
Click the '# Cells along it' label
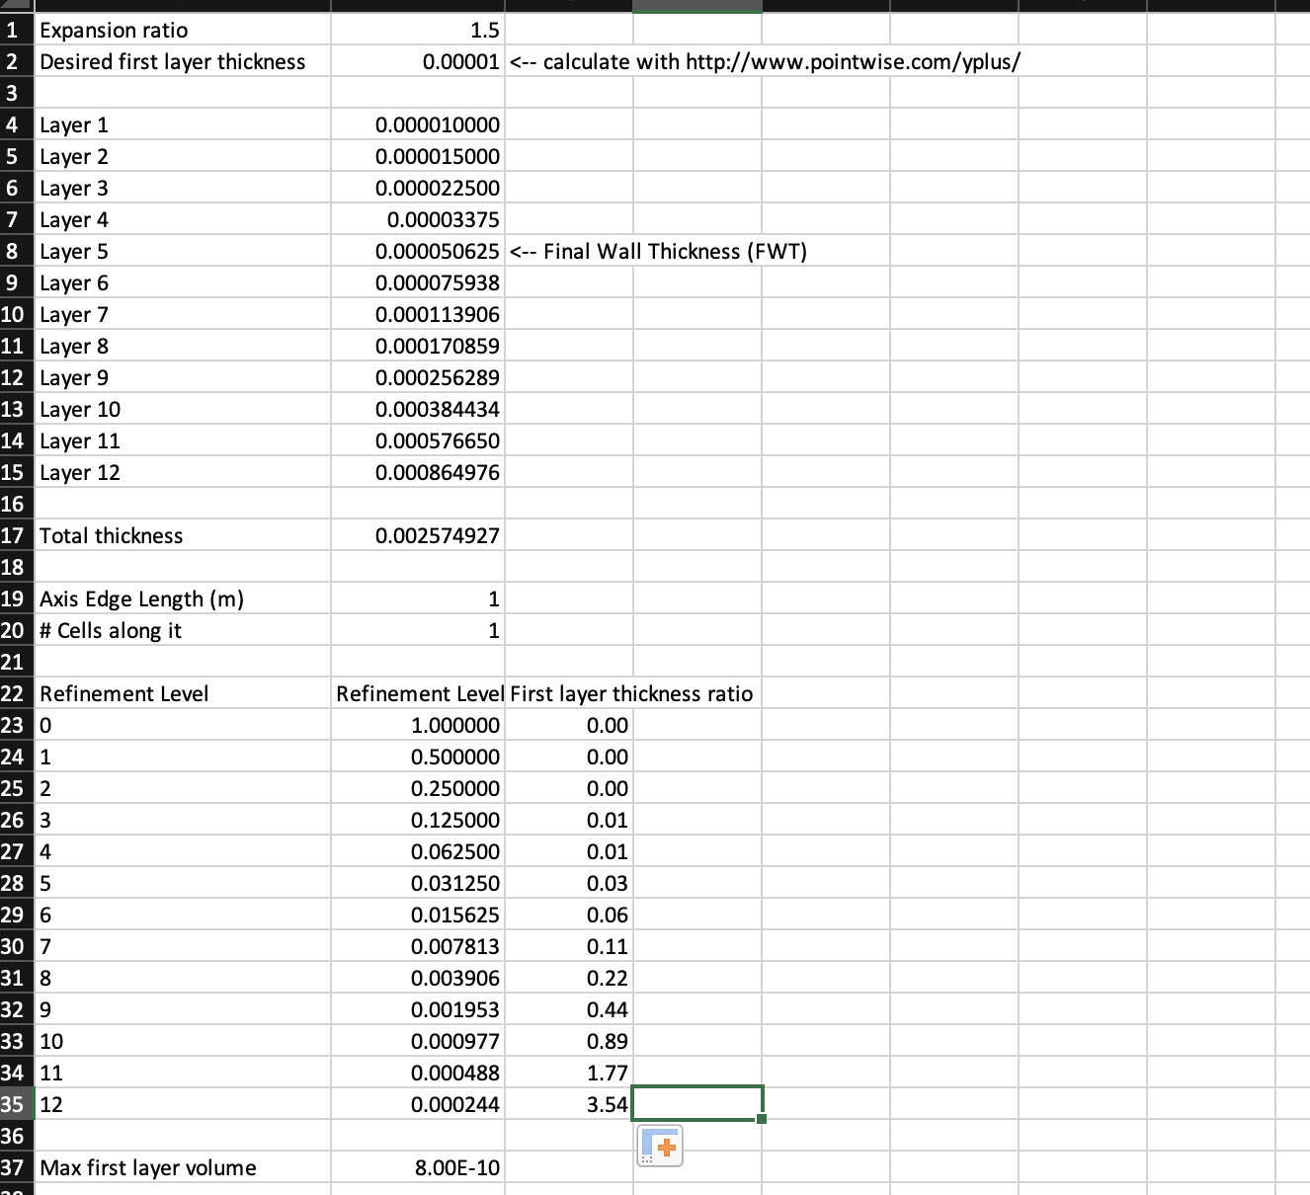(183, 631)
